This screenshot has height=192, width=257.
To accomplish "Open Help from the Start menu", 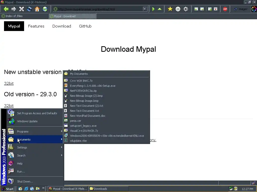I will 35,163.
